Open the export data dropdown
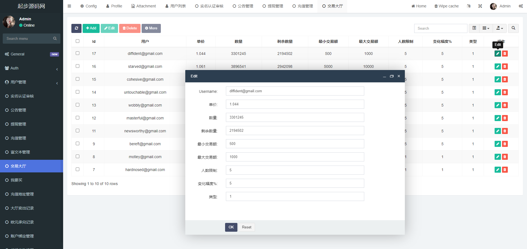The width and height of the screenshot is (527, 249). click(x=500, y=28)
